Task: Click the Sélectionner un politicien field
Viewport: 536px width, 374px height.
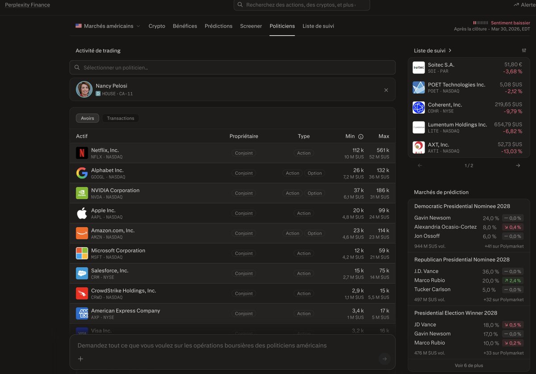Action: pos(232,67)
